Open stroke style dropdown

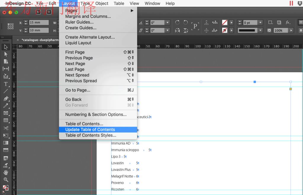[260, 30]
